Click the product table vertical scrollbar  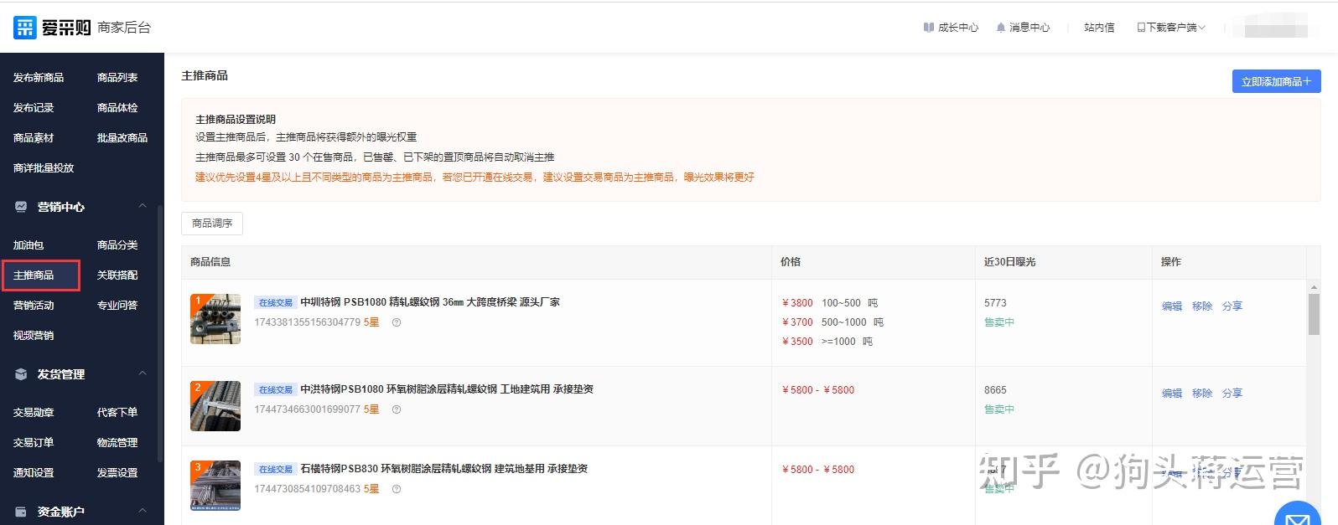pyautogui.click(x=1314, y=314)
